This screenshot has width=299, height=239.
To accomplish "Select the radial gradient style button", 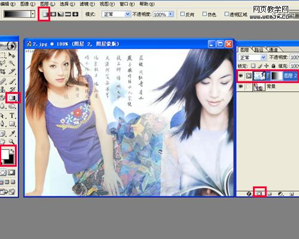I will [53, 14].
